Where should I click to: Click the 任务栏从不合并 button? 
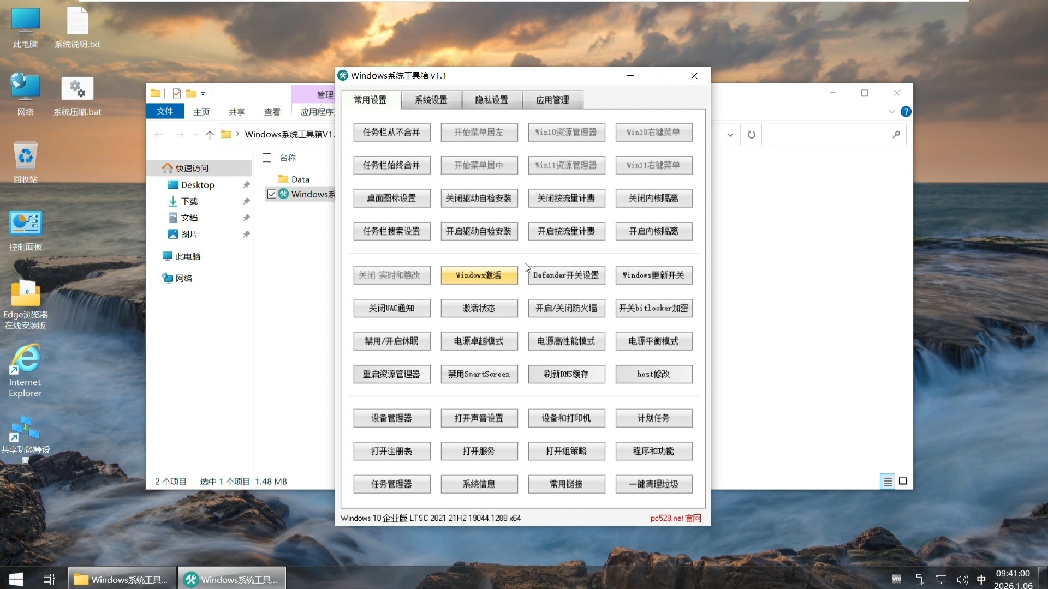[392, 133]
